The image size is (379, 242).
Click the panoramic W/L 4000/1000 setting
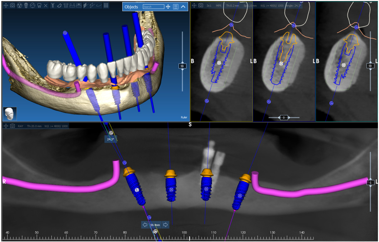click(56, 126)
